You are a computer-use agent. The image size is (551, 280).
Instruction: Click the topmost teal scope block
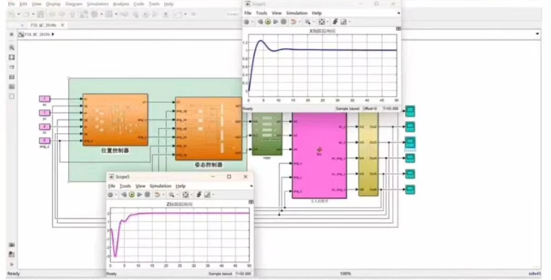[x=410, y=111]
